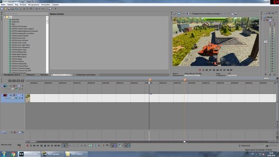Mute the bottom audio track
This screenshot has width=279, height=157.
pyautogui.click(x=20, y=133)
